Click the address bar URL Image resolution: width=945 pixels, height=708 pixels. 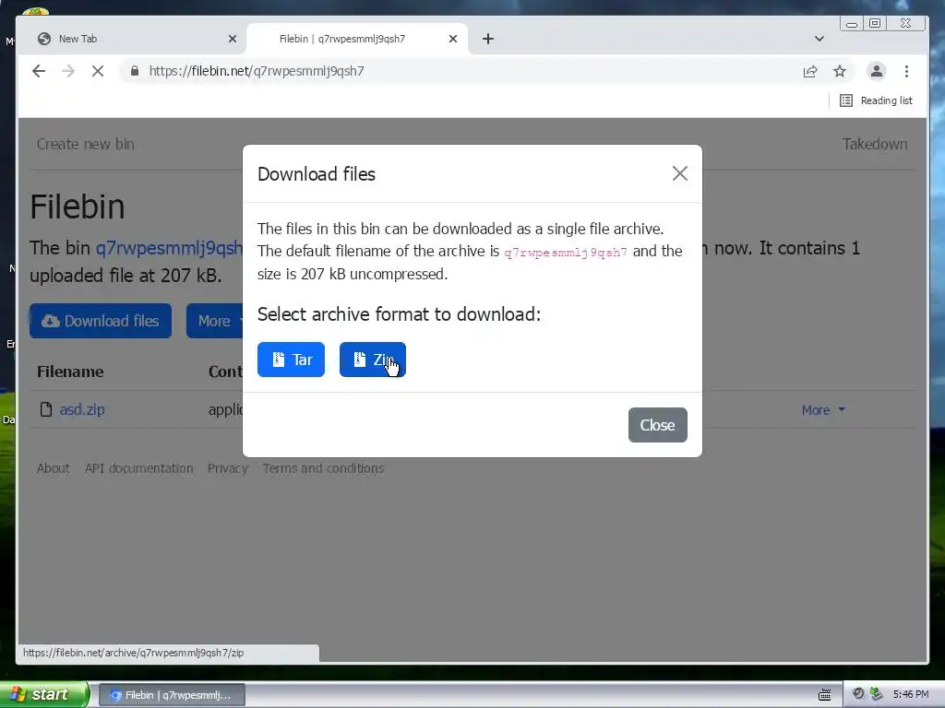point(257,71)
